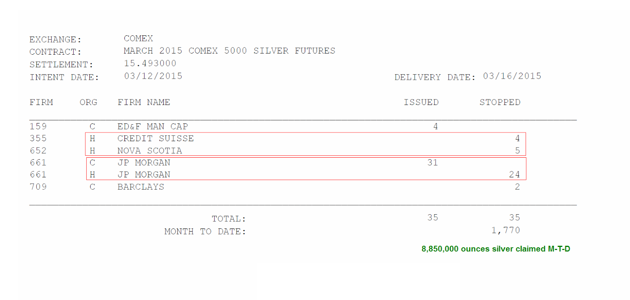Click the delivery date 03/16/2015
The image size is (630, 300).
512,76
